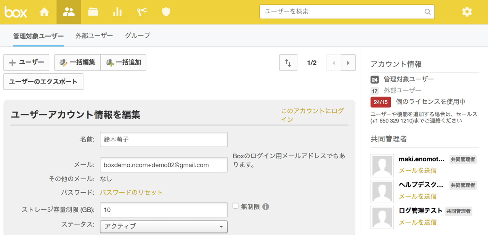
Task: Click the ユーザーのエクスポート button
Action: [x=43, y=82]
